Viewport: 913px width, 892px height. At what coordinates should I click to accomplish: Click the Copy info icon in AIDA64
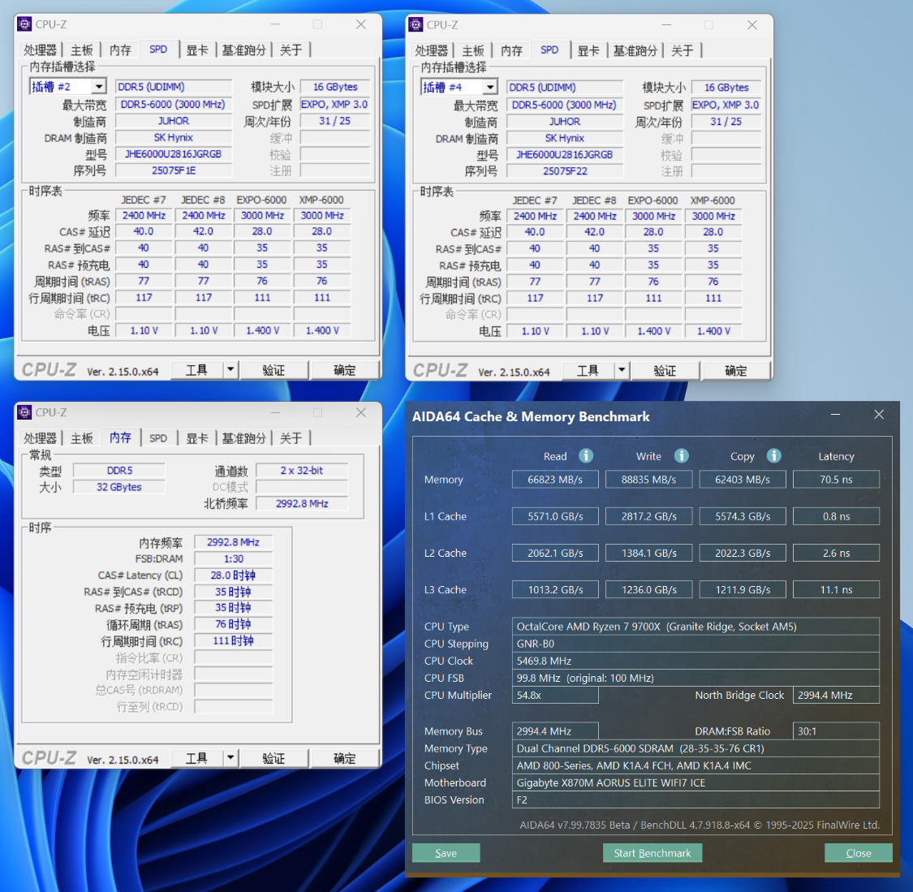[773, 456]
